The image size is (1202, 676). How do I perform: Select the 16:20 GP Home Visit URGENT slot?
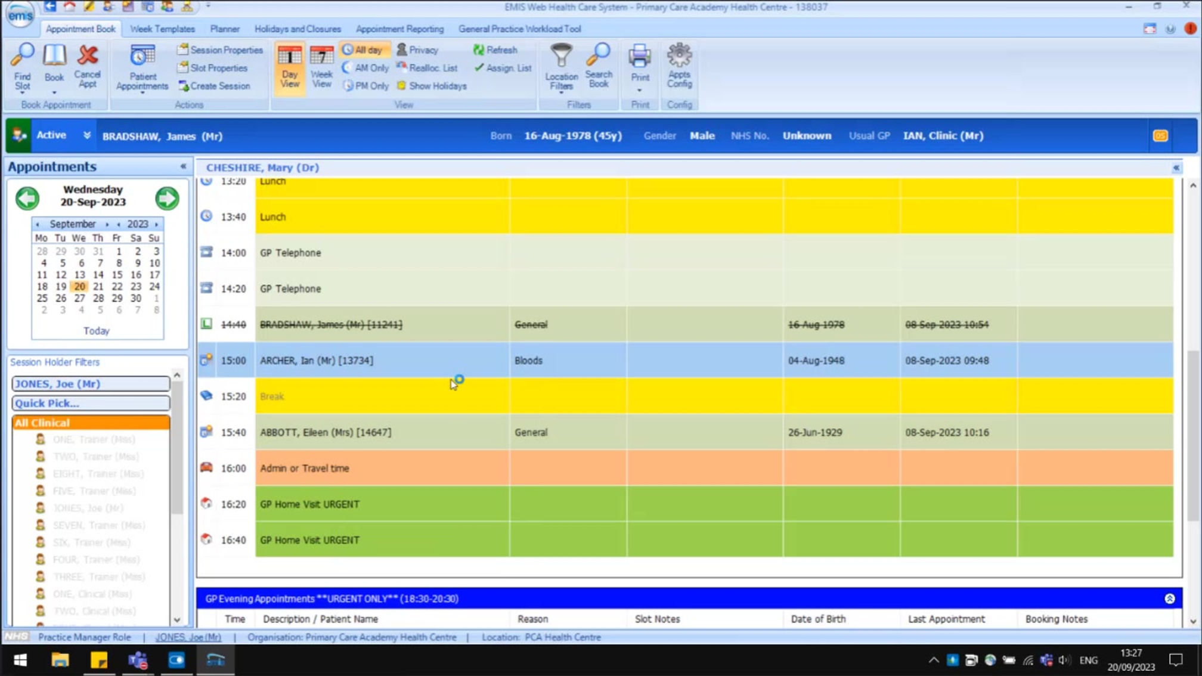[684, 504]
